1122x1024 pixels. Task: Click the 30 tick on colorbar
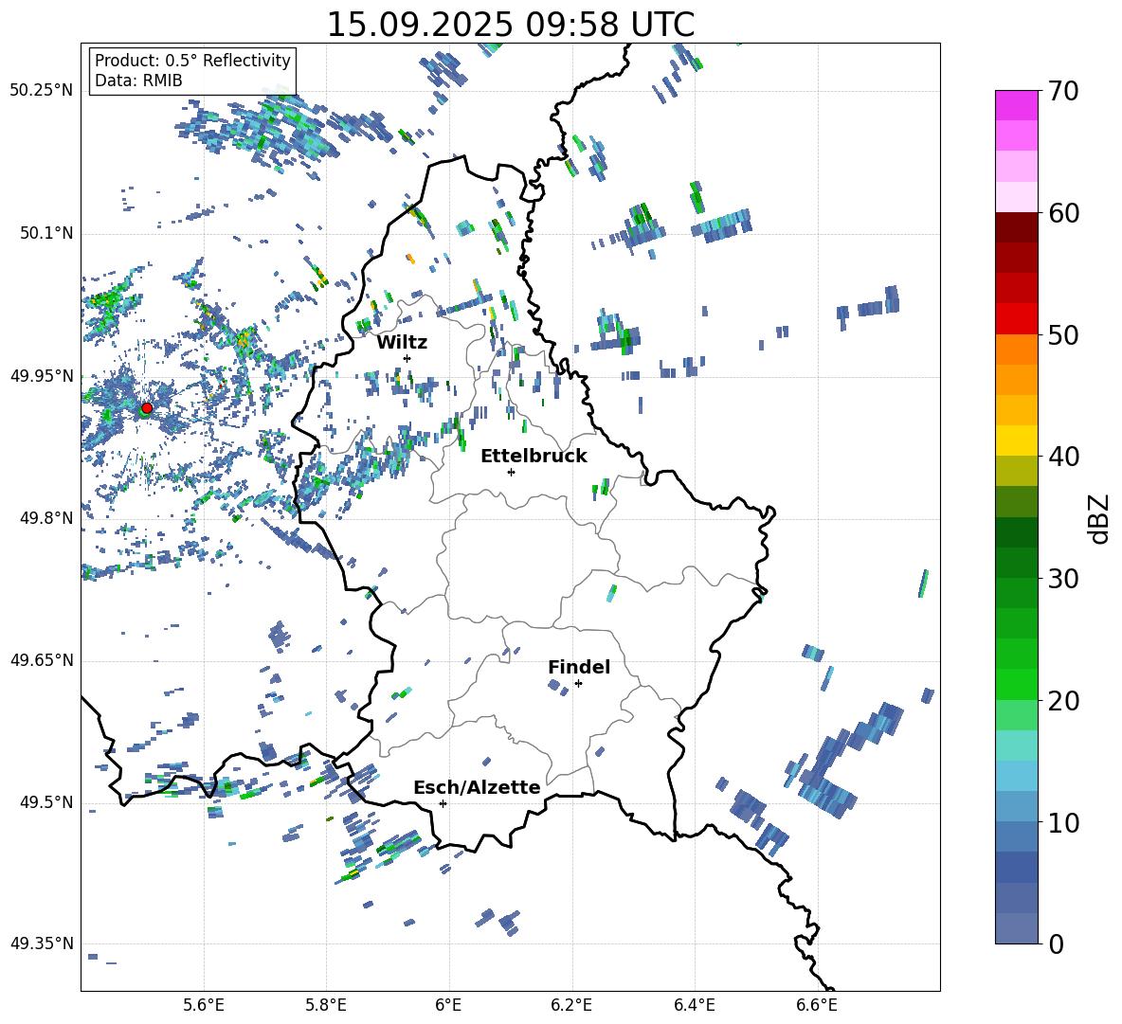pyautogui.click(x=1063, y=579)
